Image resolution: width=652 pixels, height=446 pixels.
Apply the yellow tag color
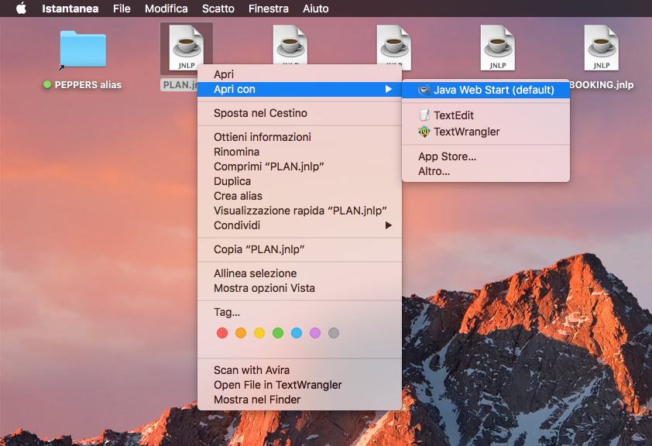point(259,333)
